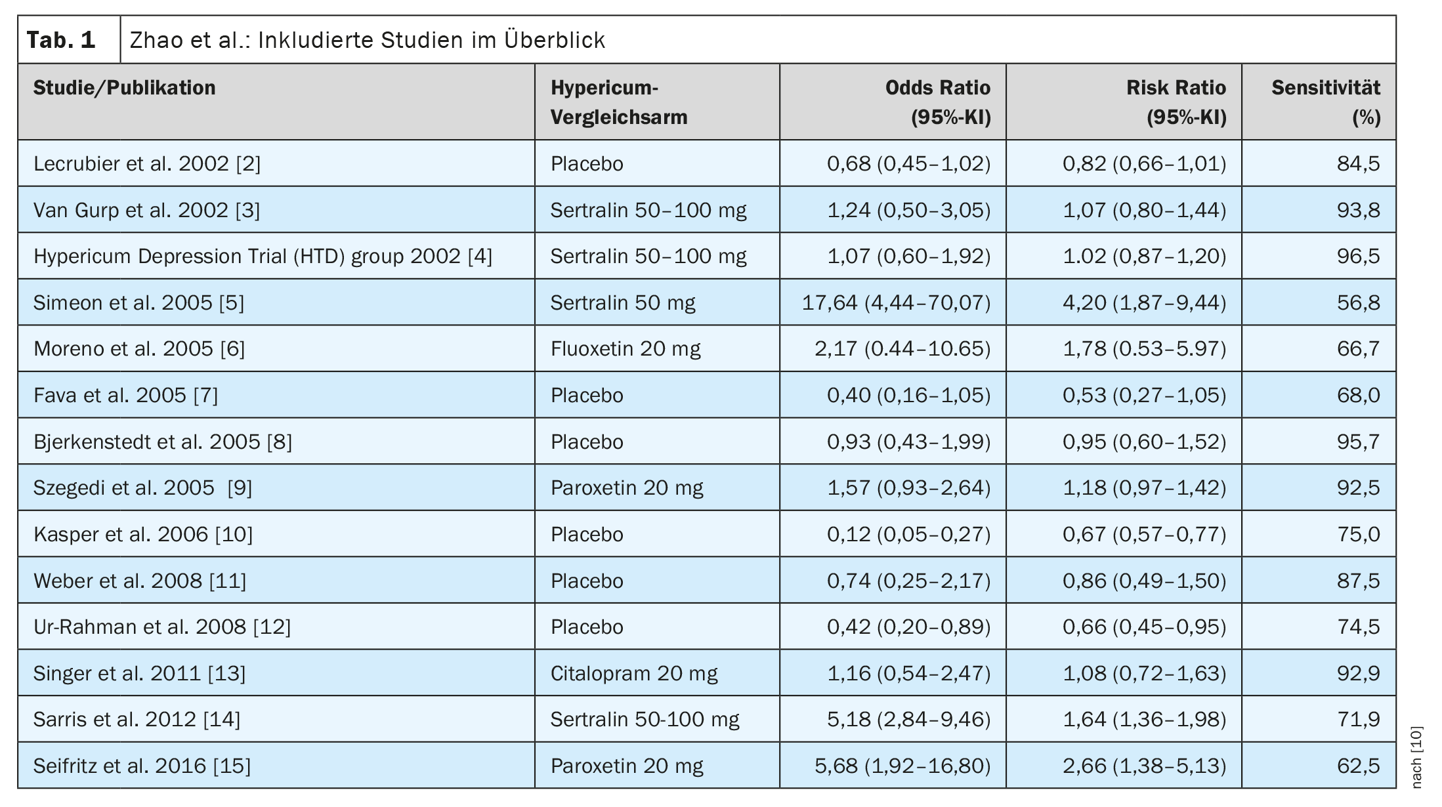Click the vertical 'nach [10]' source note

1416,756
